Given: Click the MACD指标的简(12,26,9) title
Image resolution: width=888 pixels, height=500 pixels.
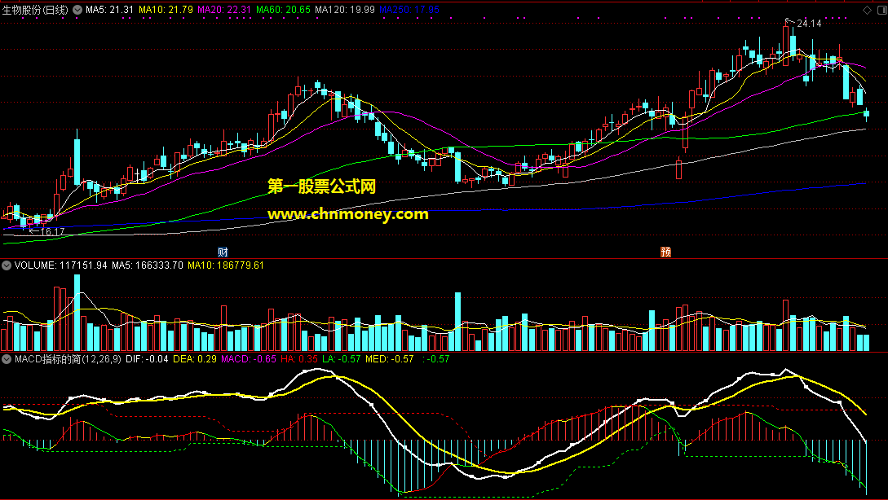Looking at the screenshot, I should pos(68,359).
